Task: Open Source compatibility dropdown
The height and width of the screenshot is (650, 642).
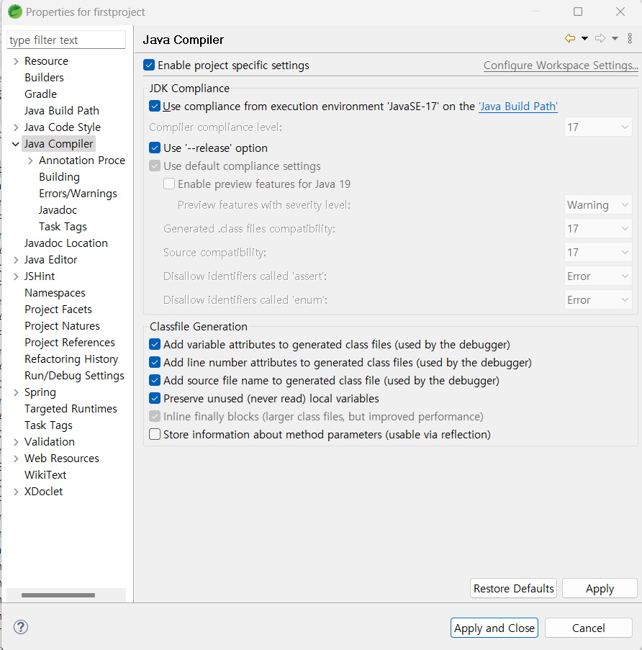Action: [598, 252]
